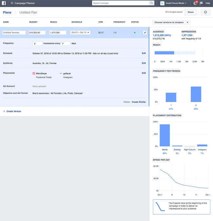Viewport: 213px width, 221px height.
Task: Click the Facebook logo icon
Action: point(4,3)
